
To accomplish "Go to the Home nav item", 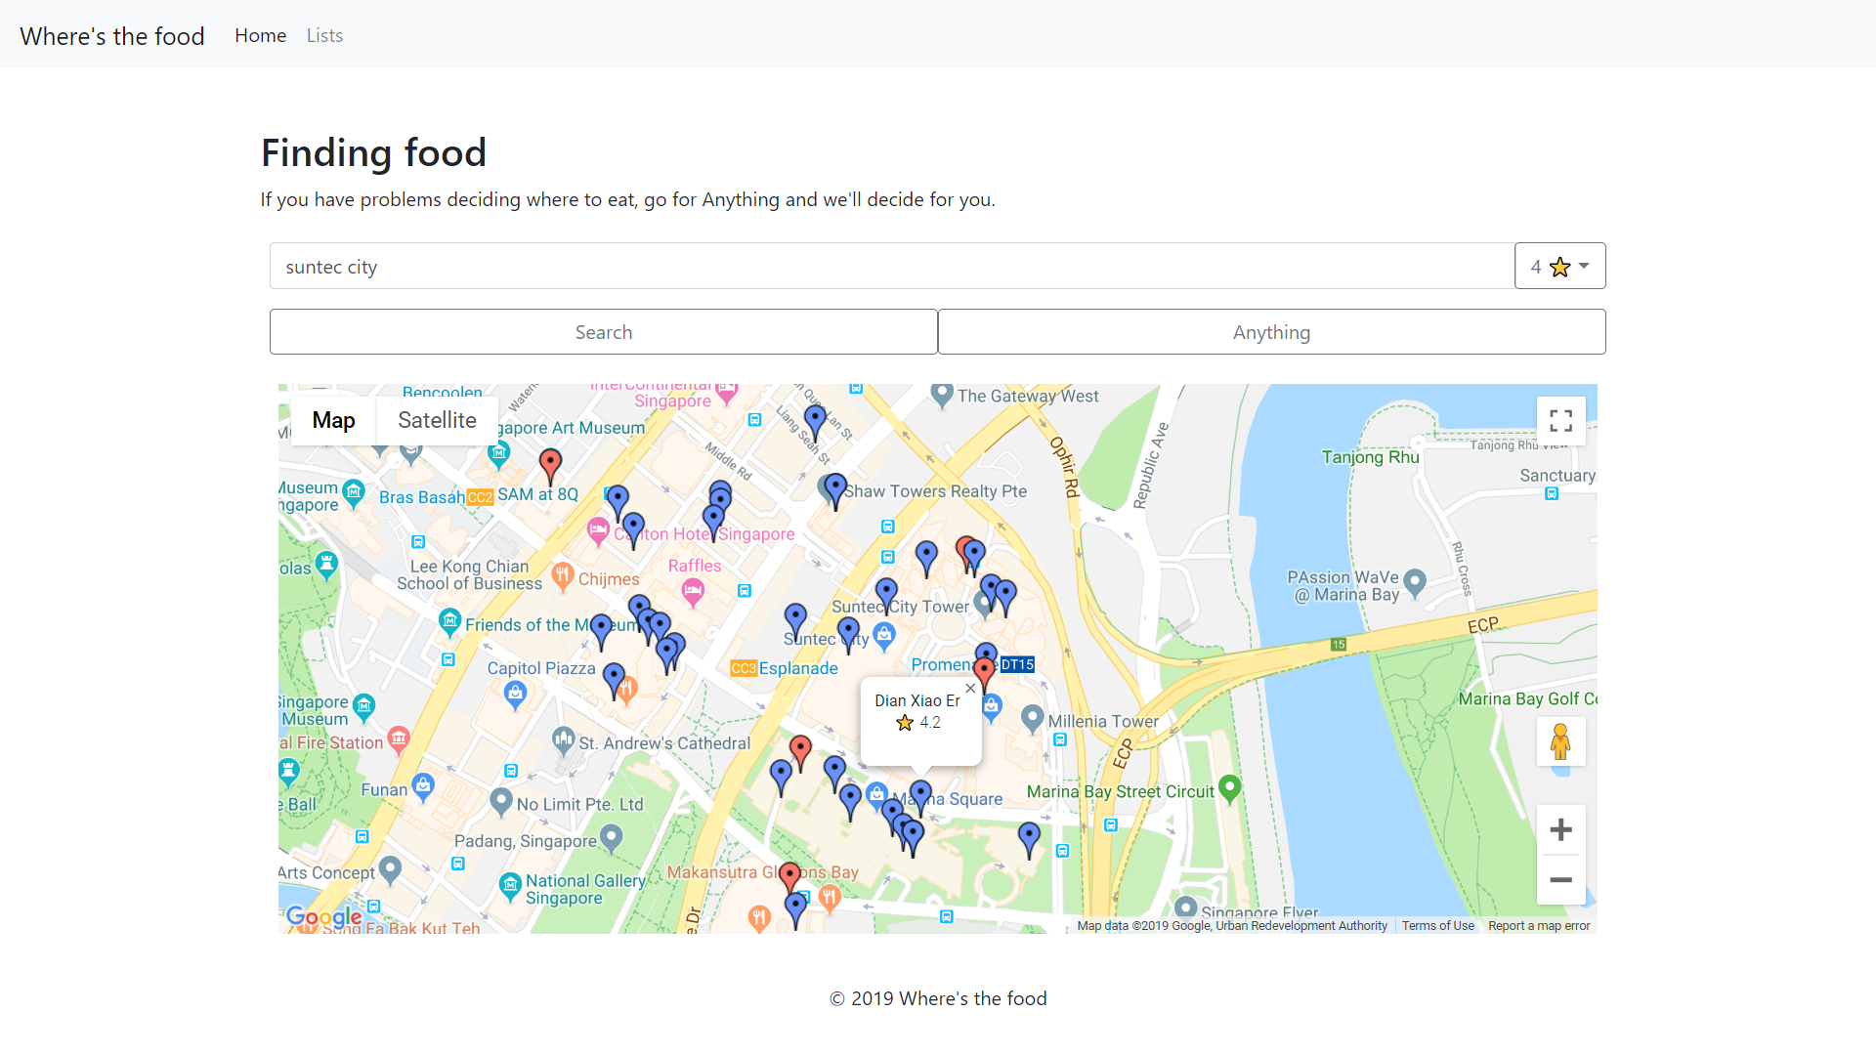I will (260, 35).
